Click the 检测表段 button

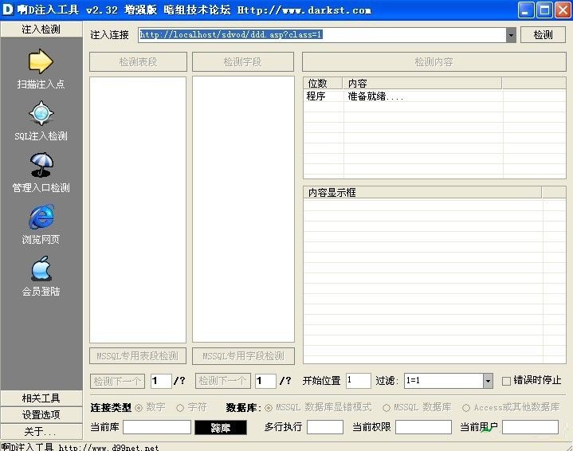pos(138,62)
